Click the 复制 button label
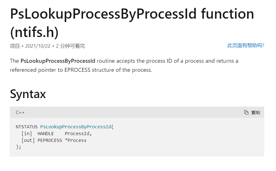Screen dimensions: 276x171 tap(256, 112)
